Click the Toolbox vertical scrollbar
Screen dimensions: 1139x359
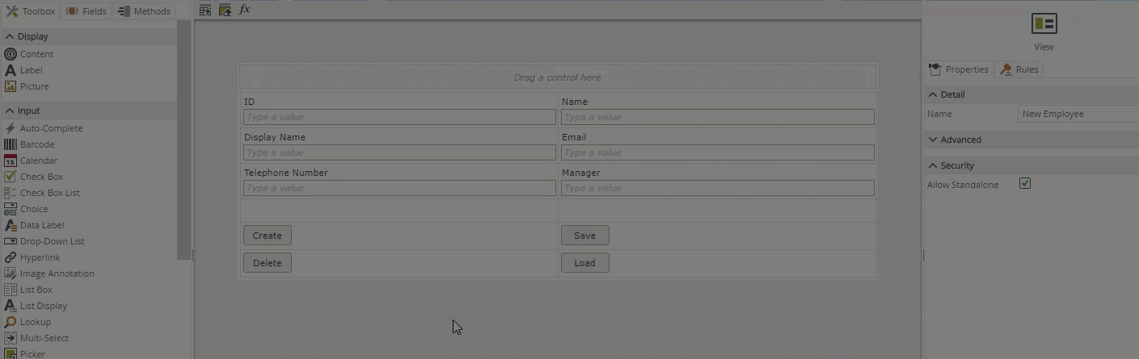tap(184, 140)
